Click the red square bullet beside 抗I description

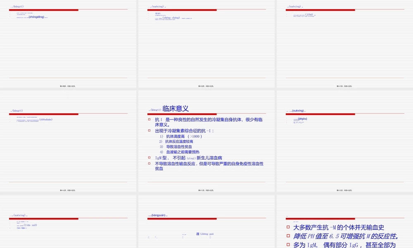tap(150, 119)
